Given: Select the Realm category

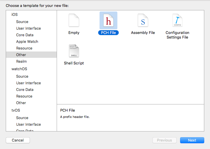Looking at the screenshot, I should (21, 61).
